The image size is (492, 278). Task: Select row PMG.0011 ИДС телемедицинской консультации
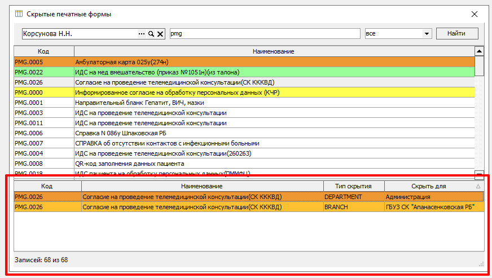click(244, 123)
